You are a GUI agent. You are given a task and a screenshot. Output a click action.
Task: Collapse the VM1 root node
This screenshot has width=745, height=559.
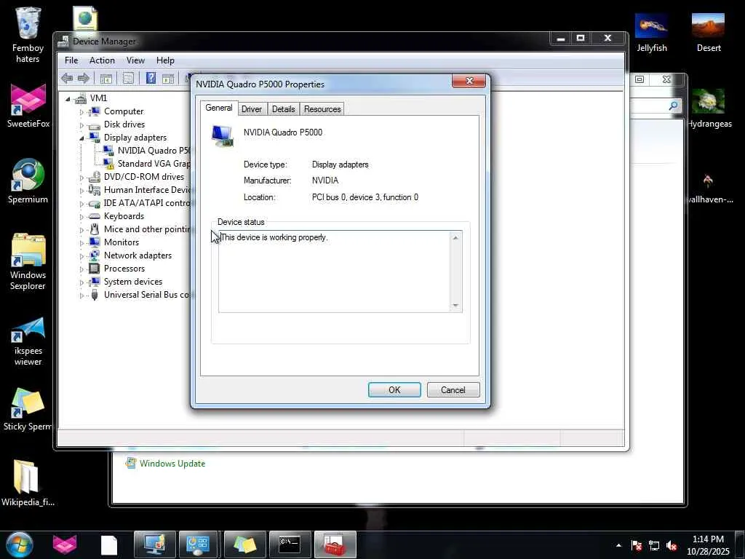tap(68, 99)
